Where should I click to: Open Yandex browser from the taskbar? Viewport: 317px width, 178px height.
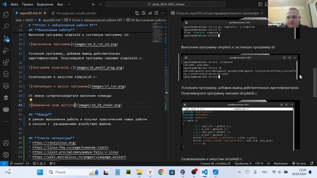[x=150, y=172]
